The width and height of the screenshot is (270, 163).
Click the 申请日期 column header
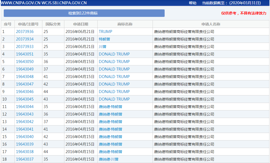tap(81, 24)
